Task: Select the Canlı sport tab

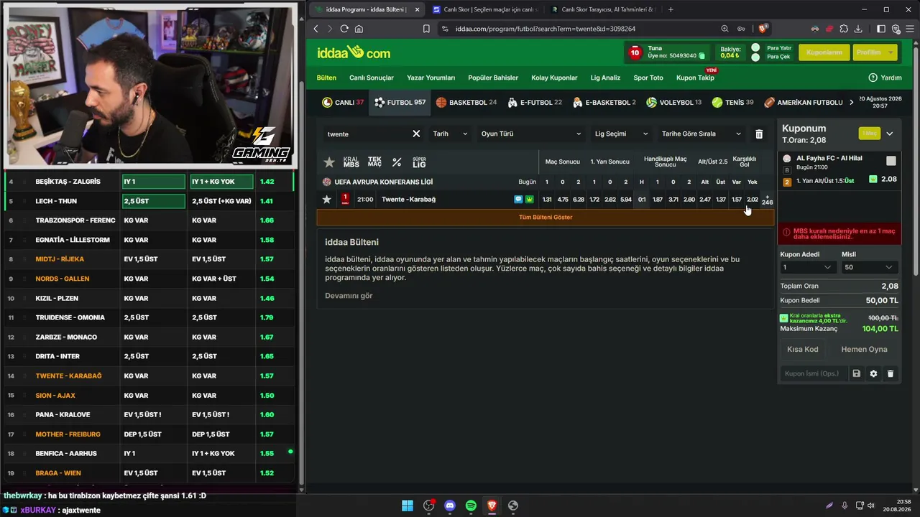Action: pos(343,103)
